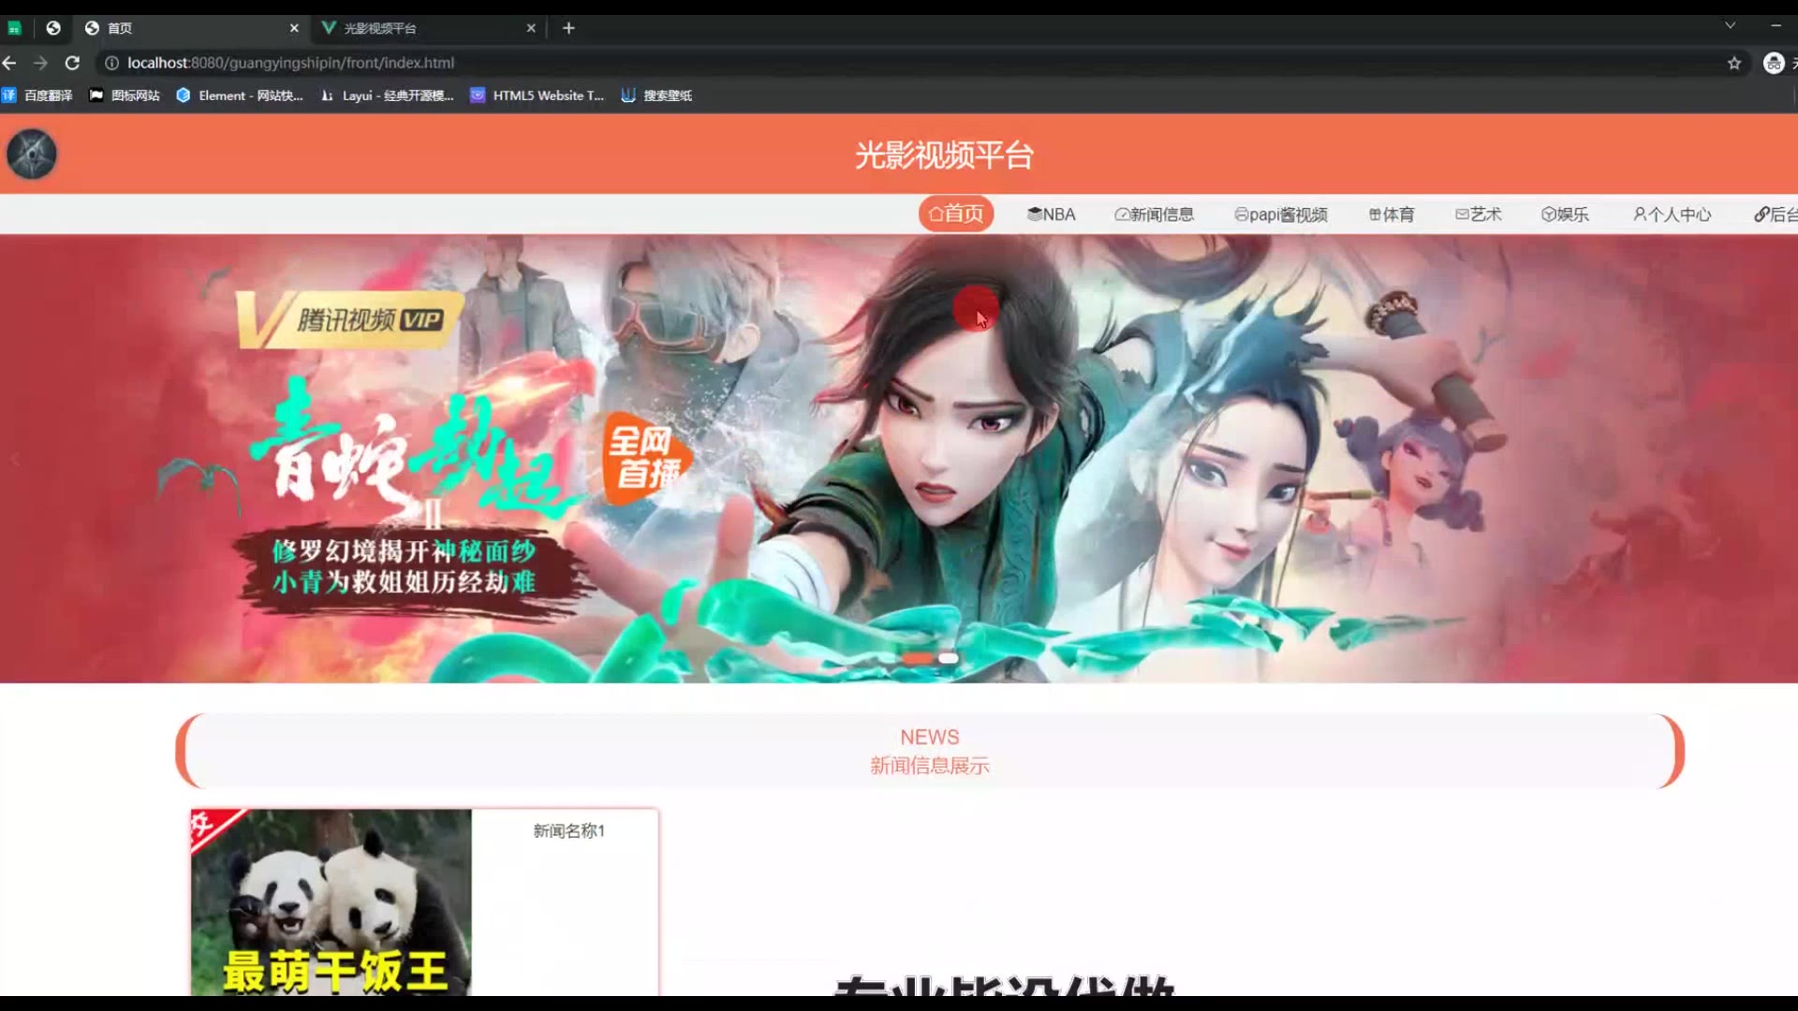This screenshot has height=1011, width=1798.
Task: Open the panda news thumbnail
Action: pos(331,902)
